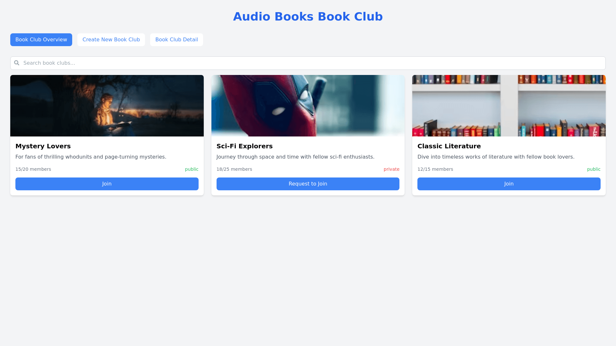Screen dimensions: 616x346
Task: Click the Classic Literature bookshelf image
Action: [x=509, y=106]
